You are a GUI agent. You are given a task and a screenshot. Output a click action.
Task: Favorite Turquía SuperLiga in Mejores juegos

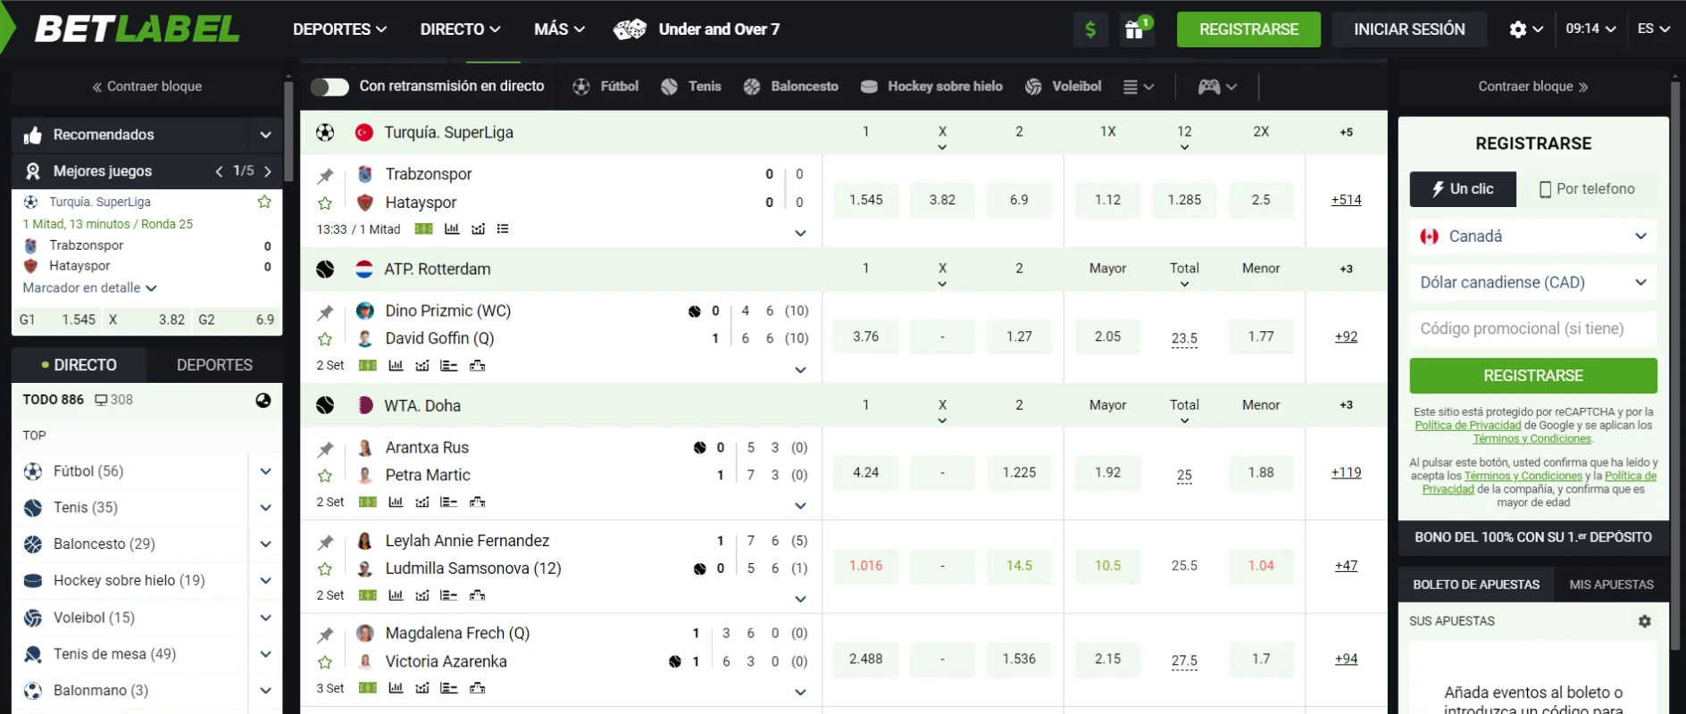[x=264, y=202]
